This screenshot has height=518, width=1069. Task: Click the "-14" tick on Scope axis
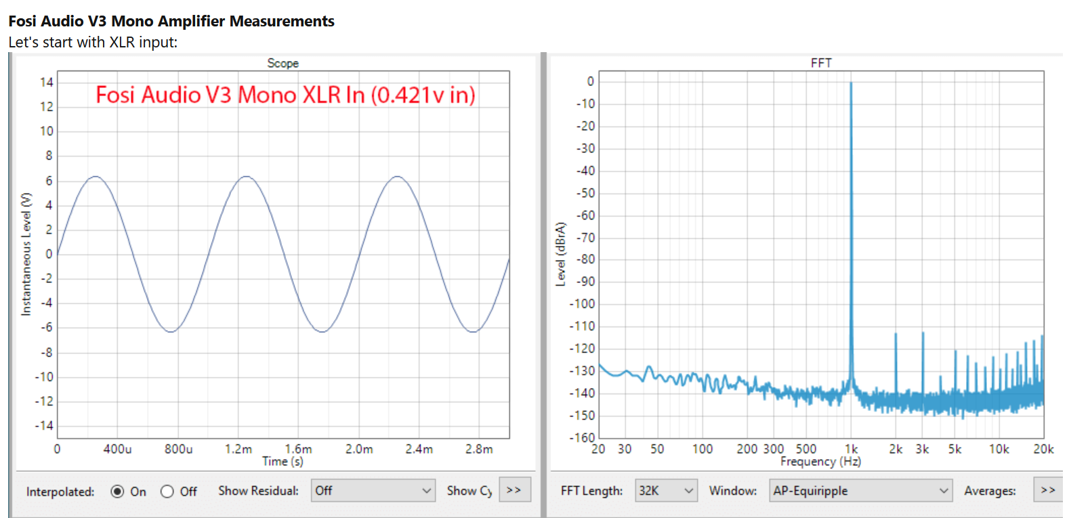[x=44, y=426]
